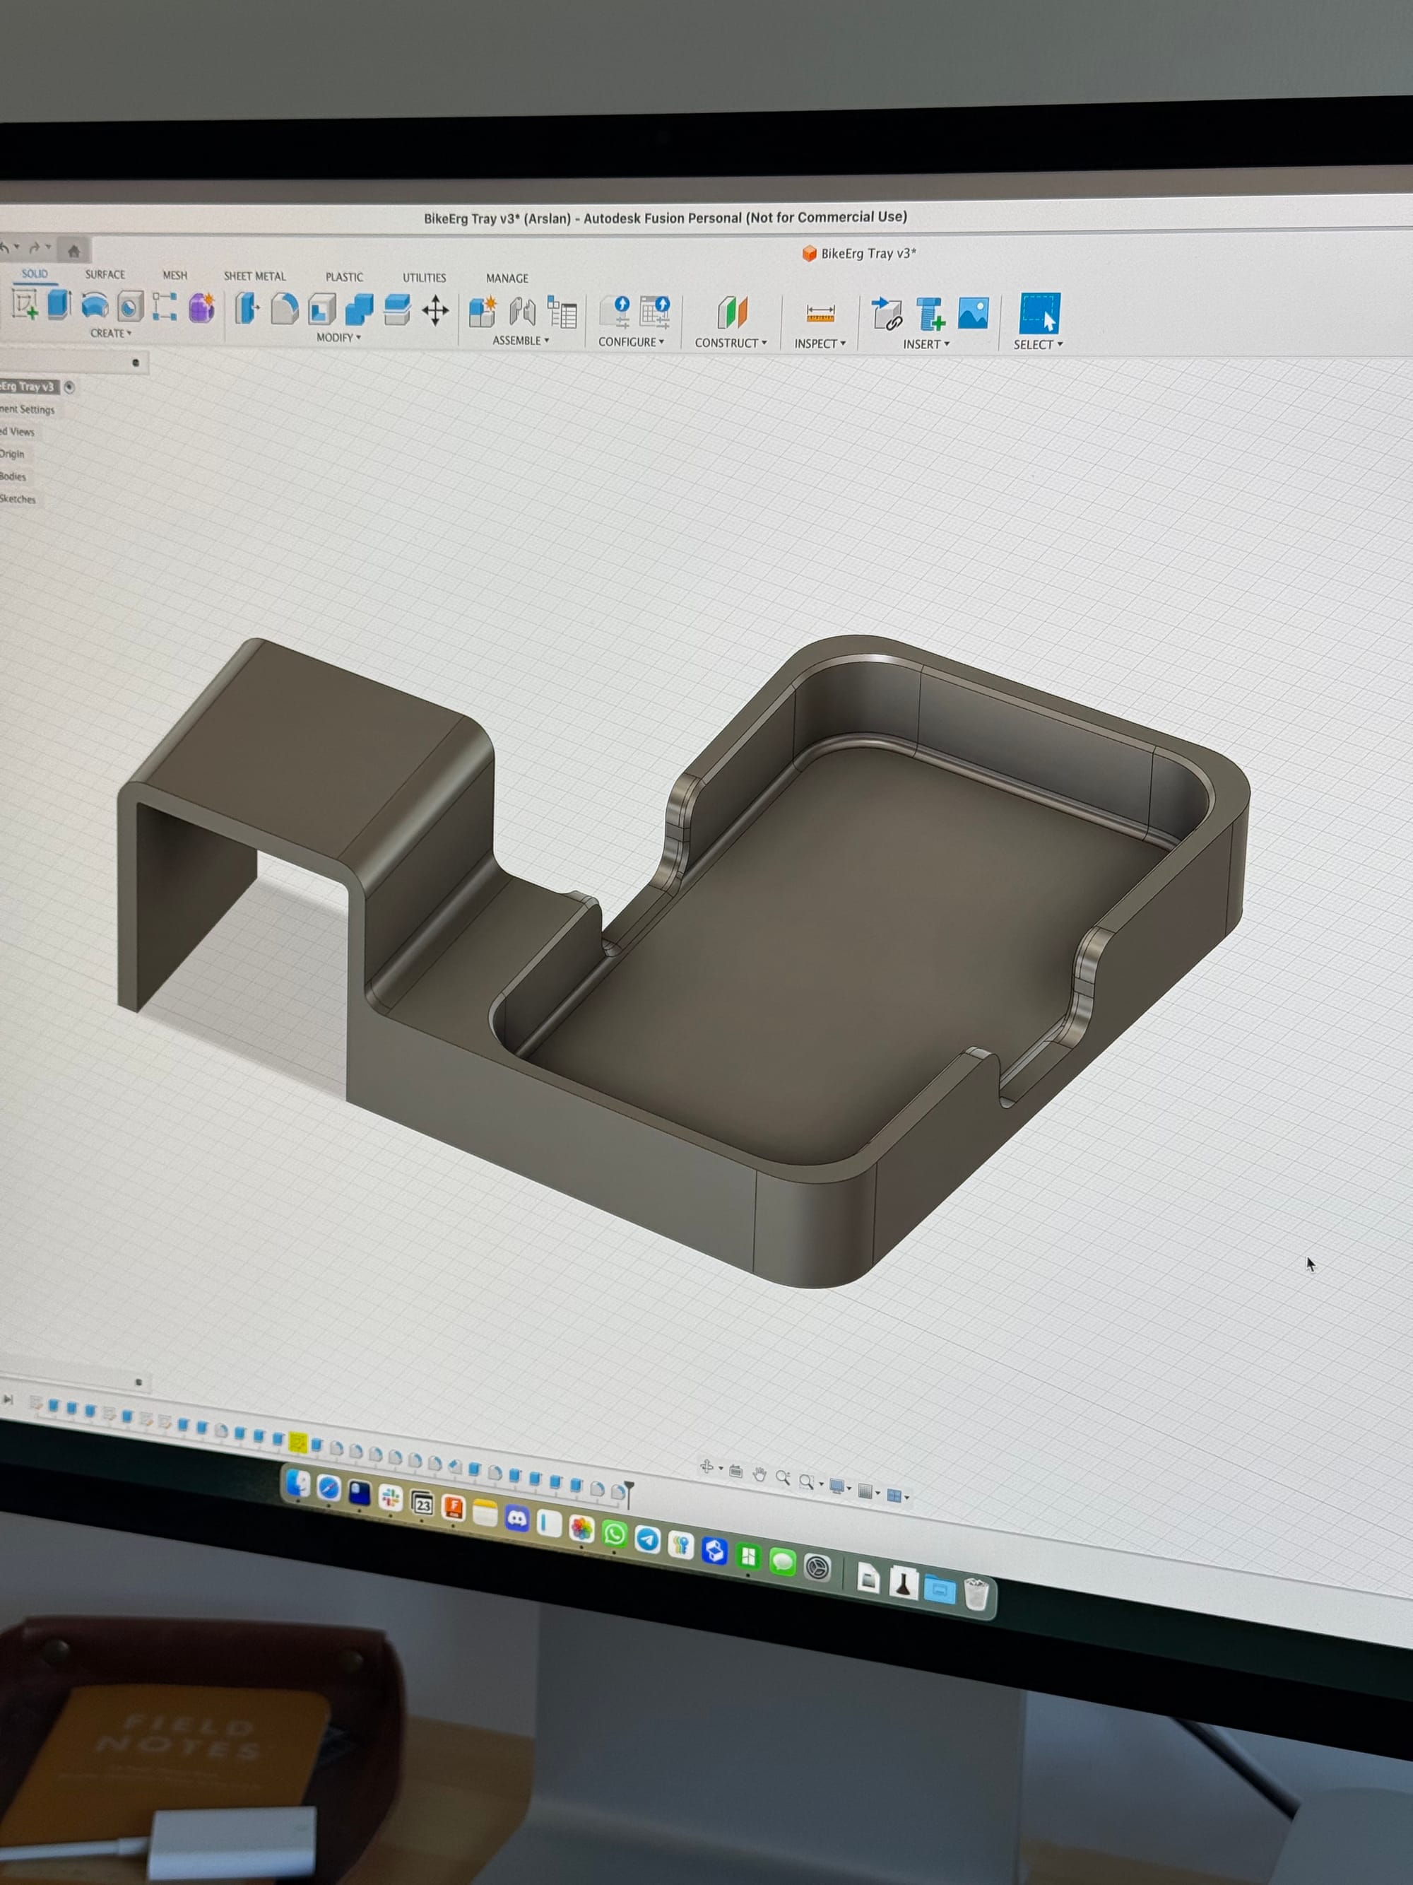Image resolution: width=1413 pixels, height=1885 pixels.
Task: Click the Move/Copy arrows icon
Action: [435, 311]
